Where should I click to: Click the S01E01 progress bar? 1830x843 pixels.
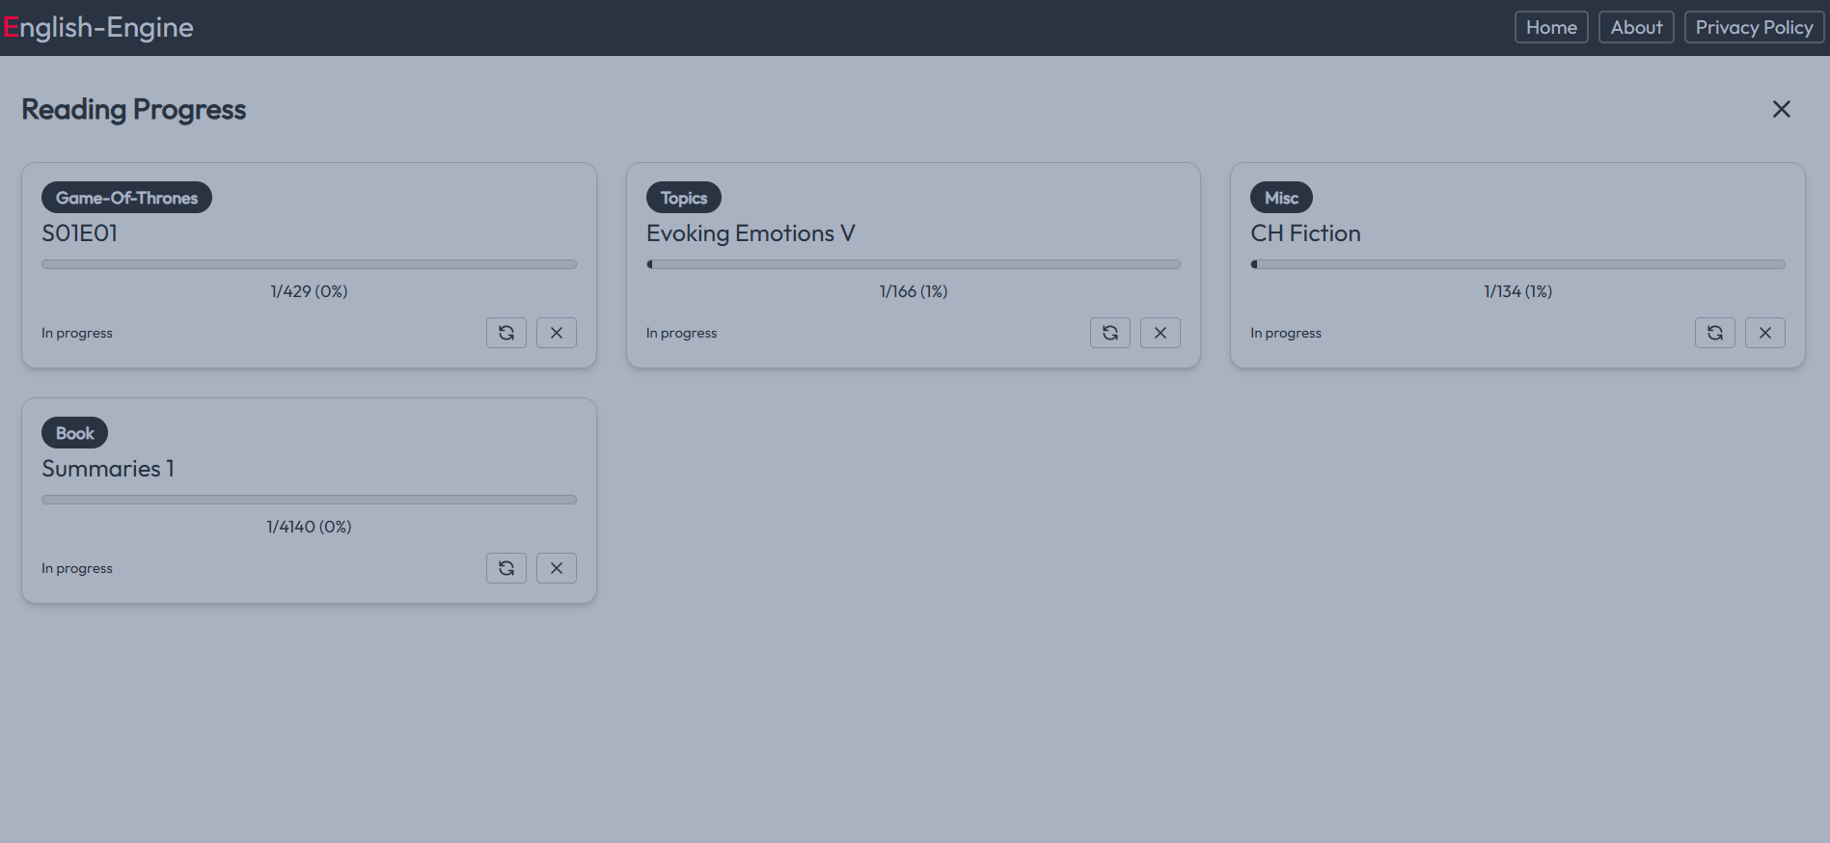pyautogui.click(x=309, y=264)
